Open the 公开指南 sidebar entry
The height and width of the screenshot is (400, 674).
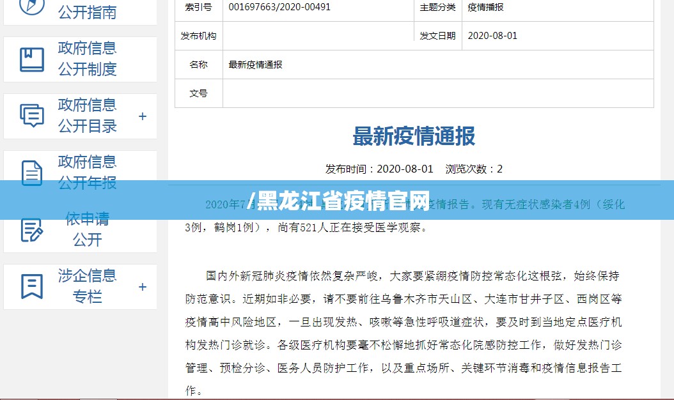[86, 12]
